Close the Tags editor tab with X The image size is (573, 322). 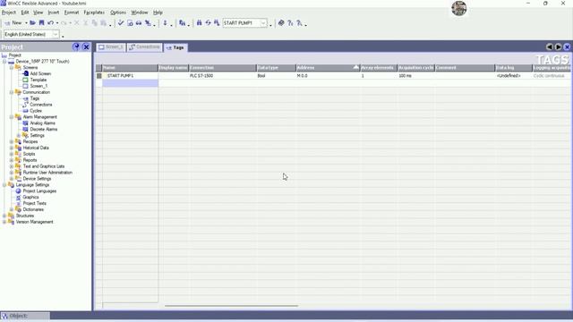pos(567,47)
